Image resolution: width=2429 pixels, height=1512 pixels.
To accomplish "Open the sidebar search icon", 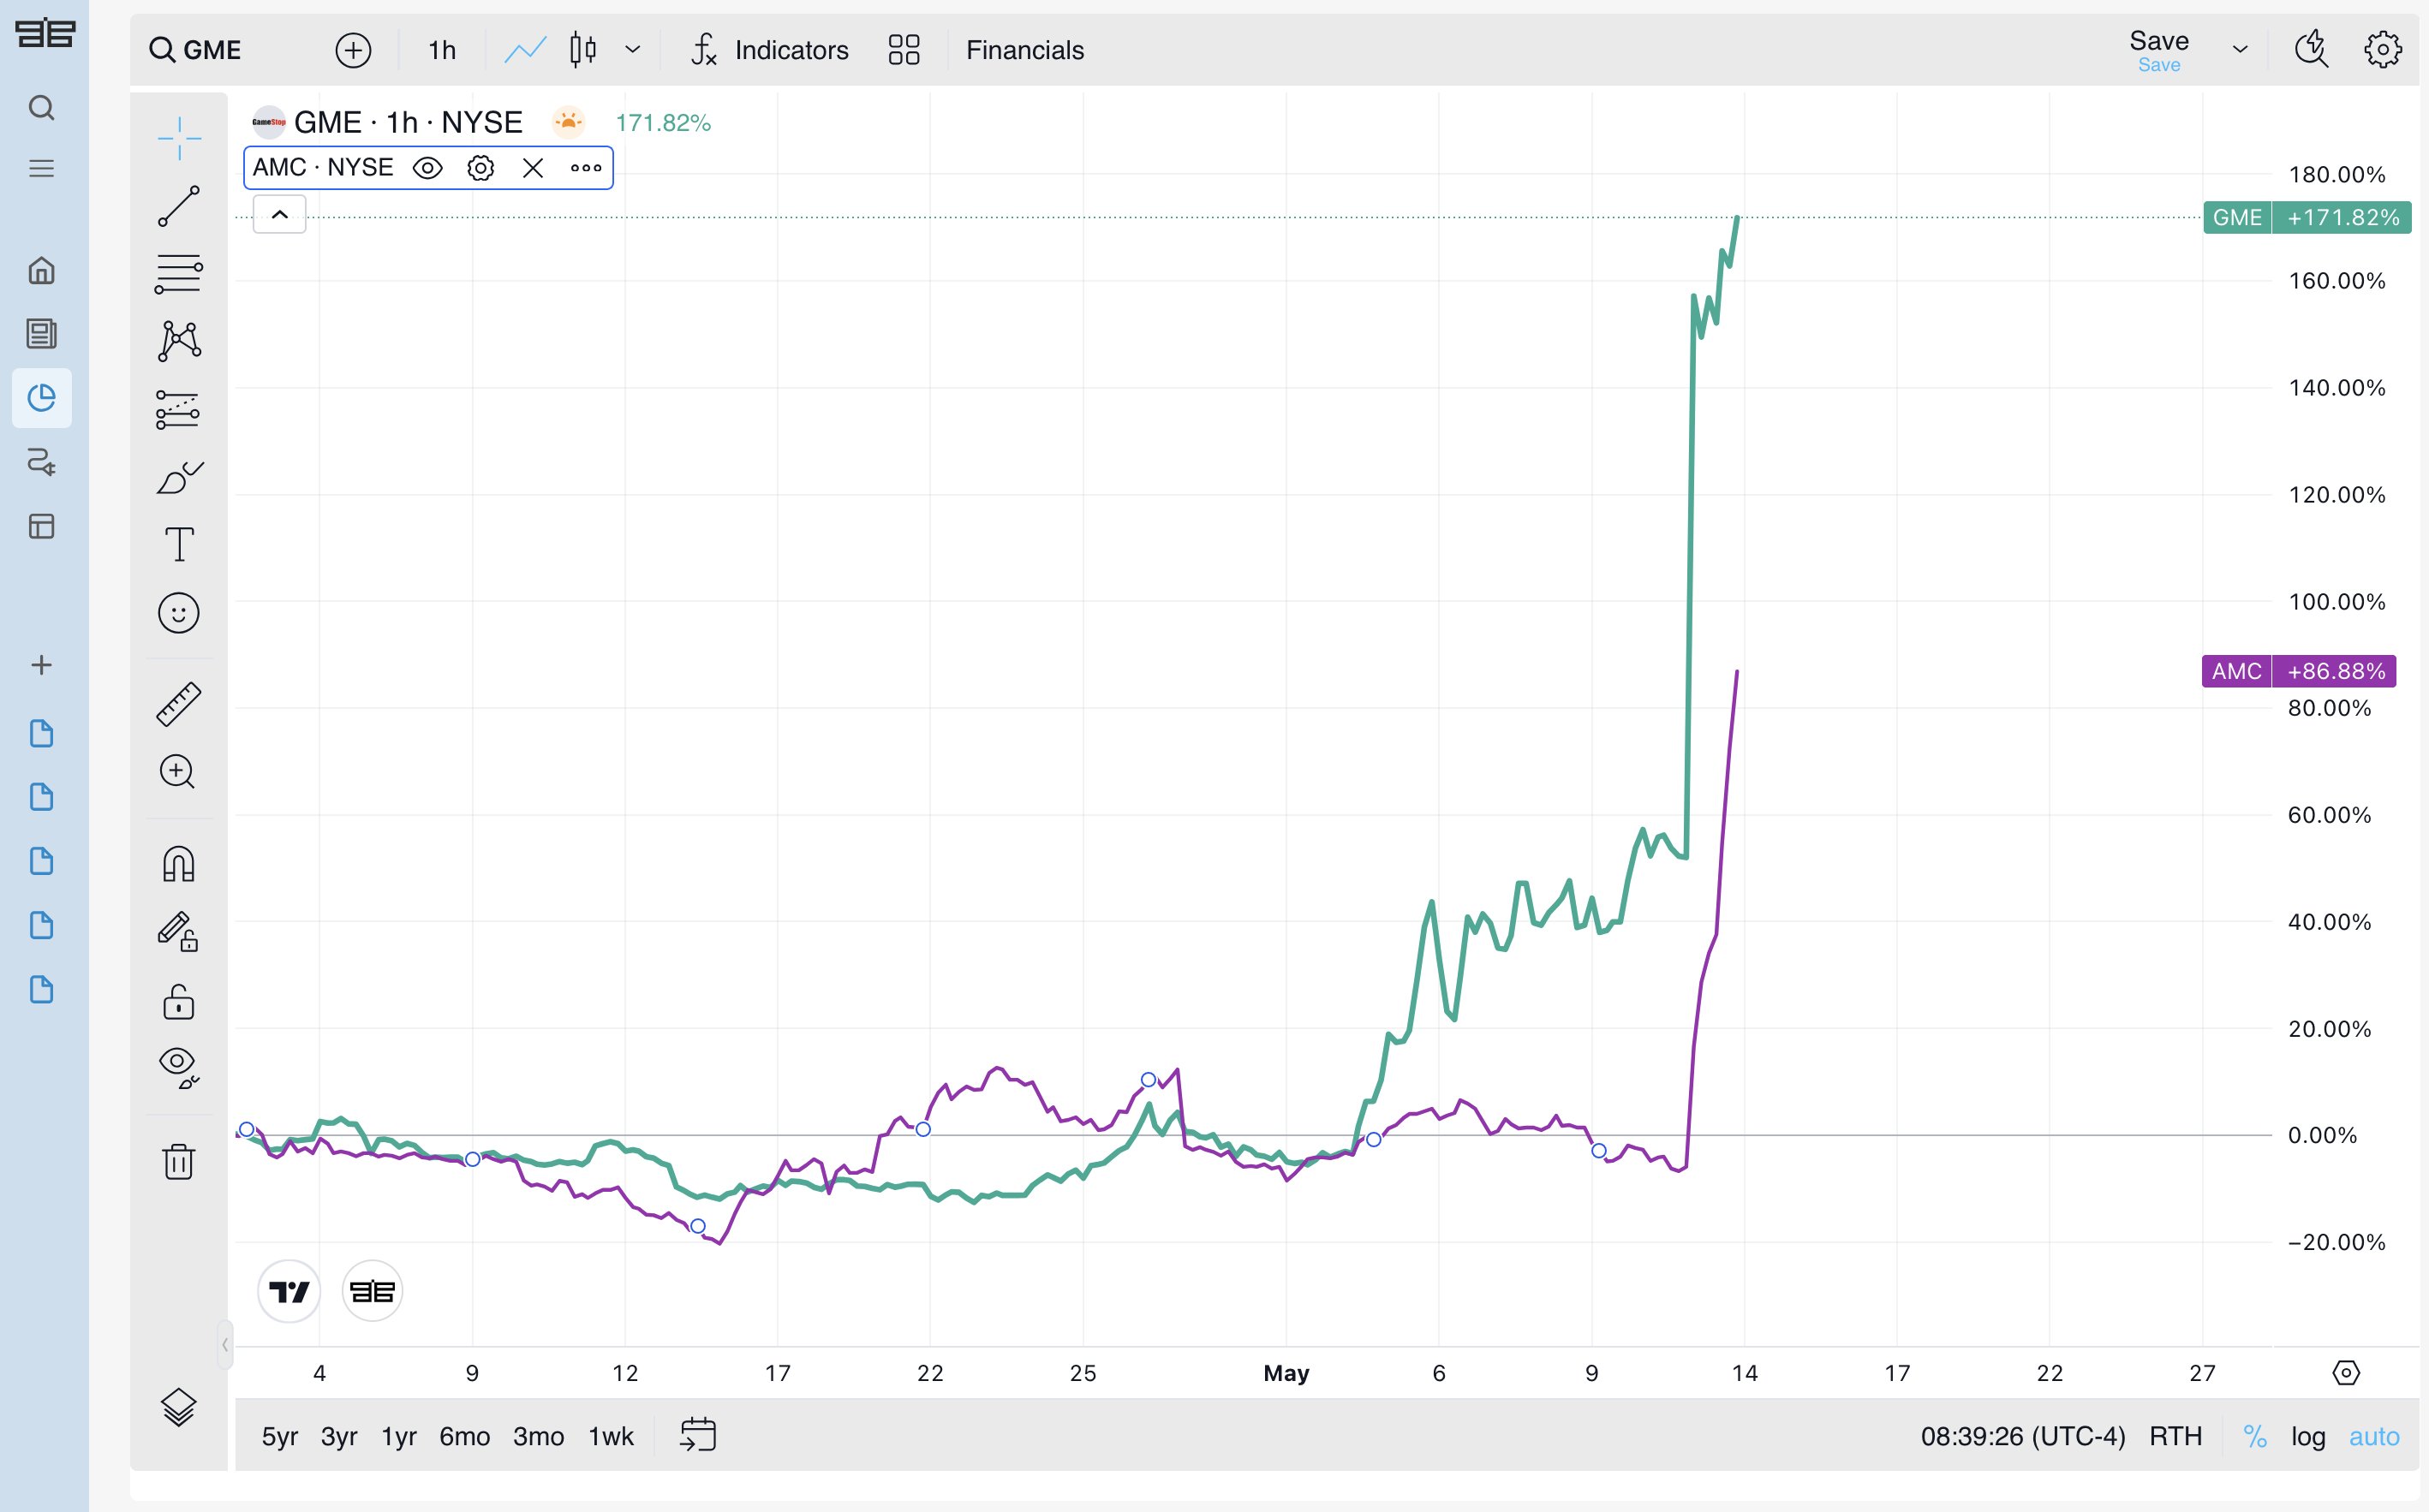I will pos(41,107).
